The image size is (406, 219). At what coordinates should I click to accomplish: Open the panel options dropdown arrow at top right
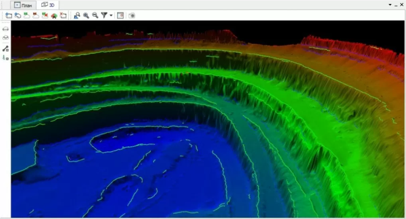tap(390, 5)
